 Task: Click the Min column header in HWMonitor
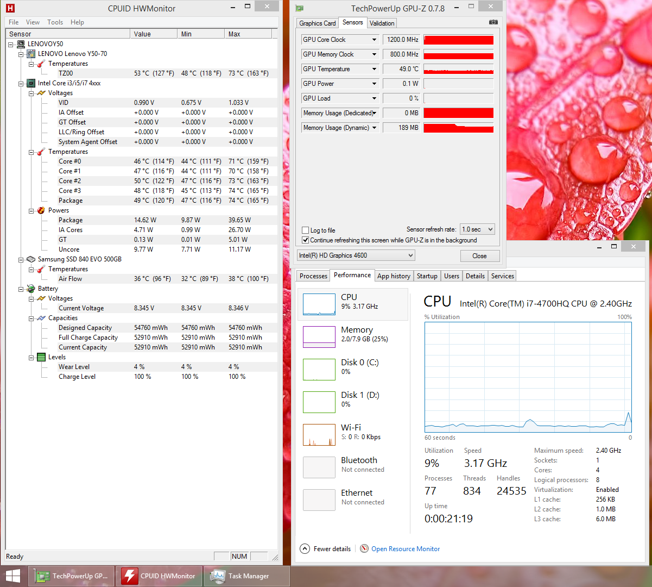(201, 34)
